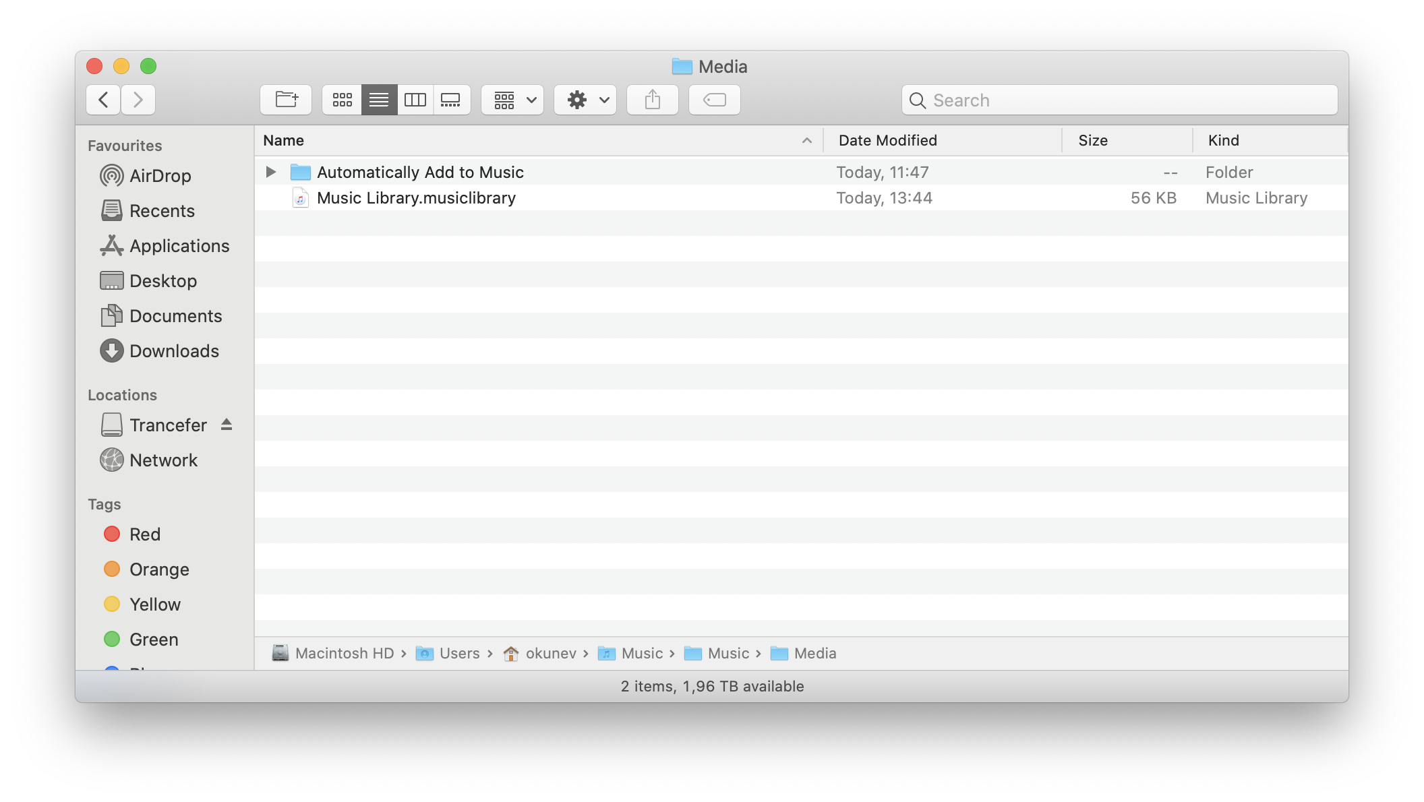This screenshot has height=802, width=1424.
Task: Go back to the previous folder
Action: [x=103, y=100]
